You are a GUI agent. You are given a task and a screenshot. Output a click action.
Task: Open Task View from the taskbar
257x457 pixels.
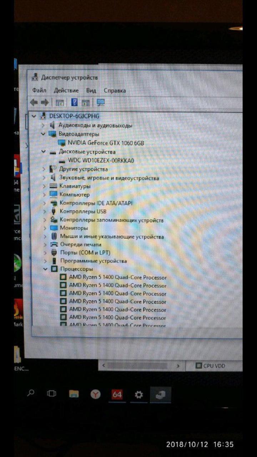(x=52, y=394)
